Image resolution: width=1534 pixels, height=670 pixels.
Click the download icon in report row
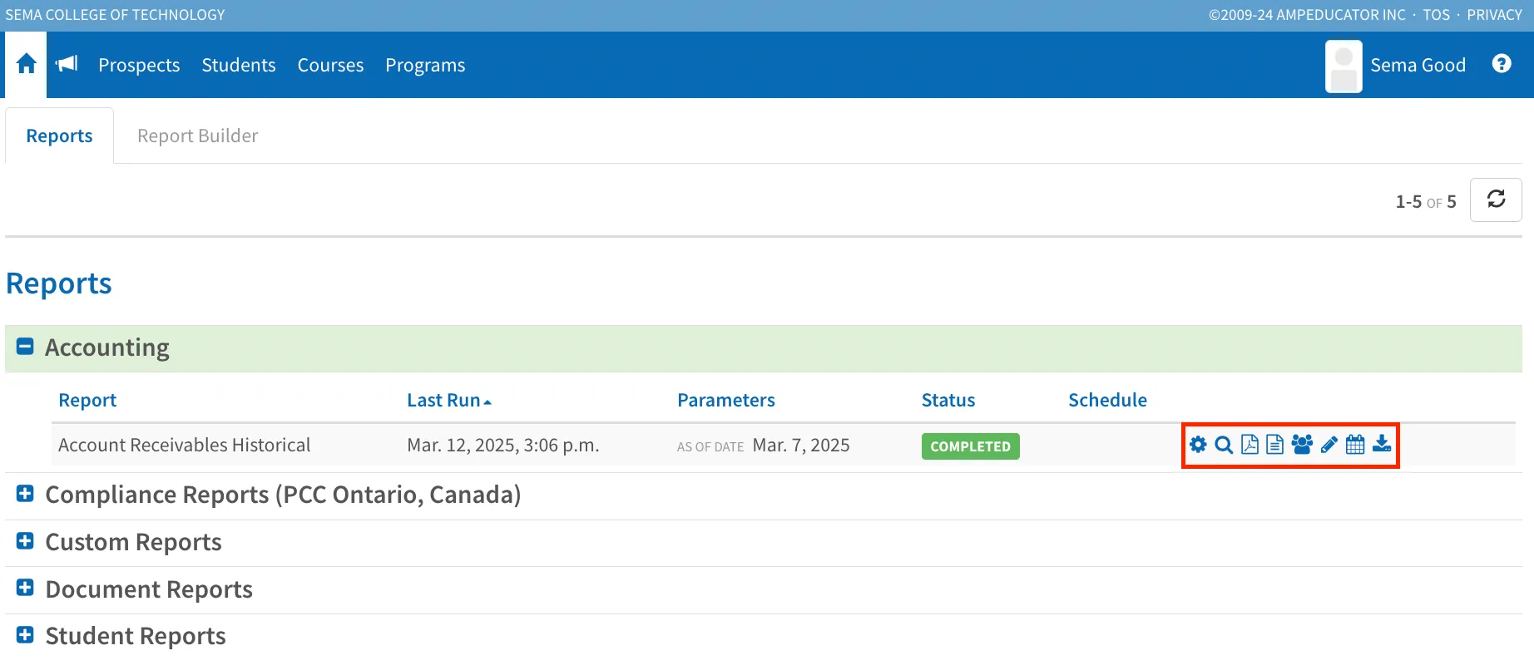click(x=1382, y=444)
